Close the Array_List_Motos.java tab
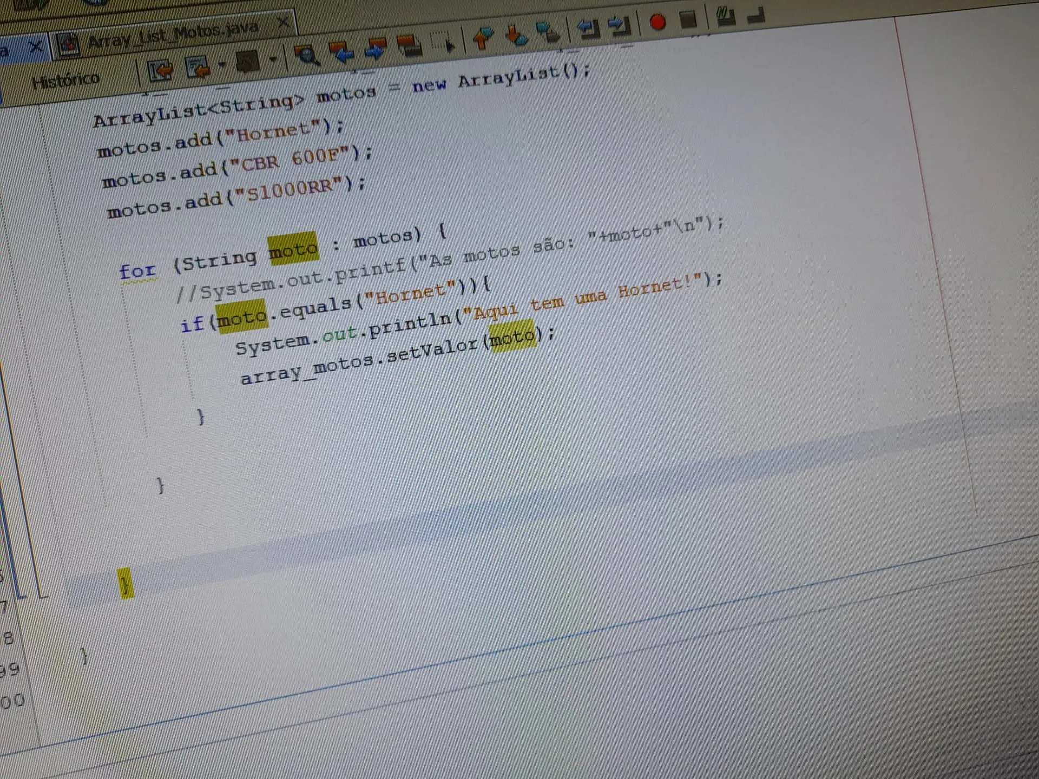Image resolution: width=1039 pixels, height=779 pixels. click(283, 23)
